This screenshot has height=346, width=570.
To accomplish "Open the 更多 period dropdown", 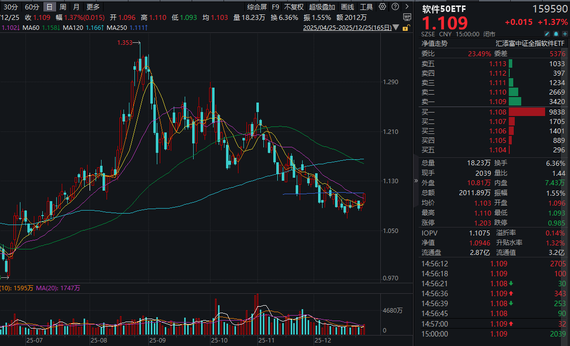I will [92, 7].
